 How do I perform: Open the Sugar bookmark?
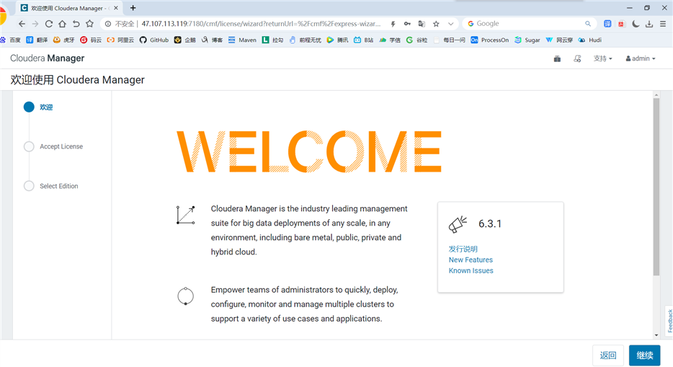(527, 40)
